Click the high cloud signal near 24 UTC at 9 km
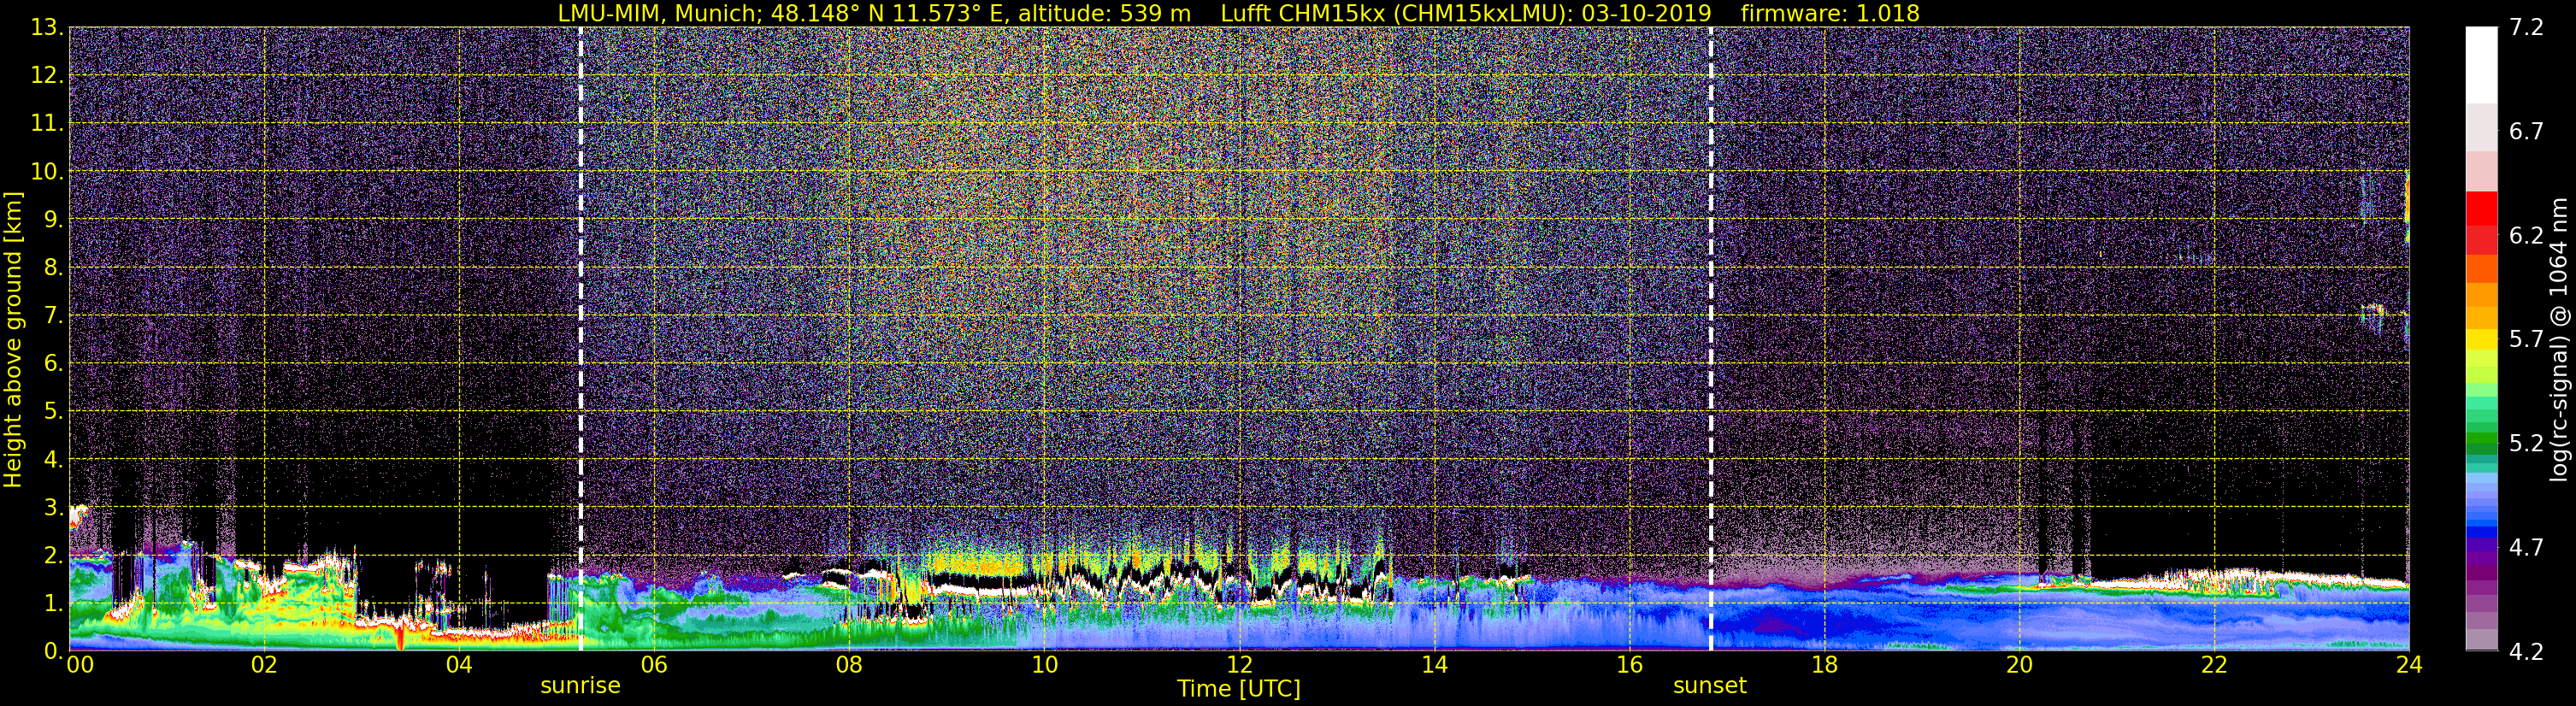 2406,205
